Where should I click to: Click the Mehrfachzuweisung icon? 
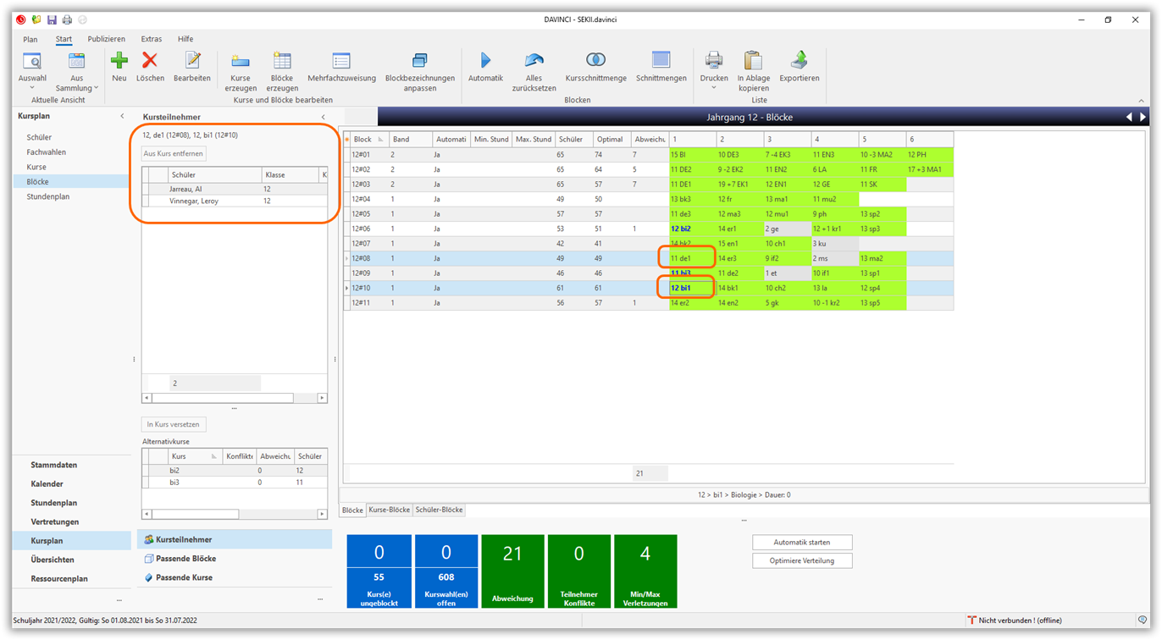tap(341, 61)
